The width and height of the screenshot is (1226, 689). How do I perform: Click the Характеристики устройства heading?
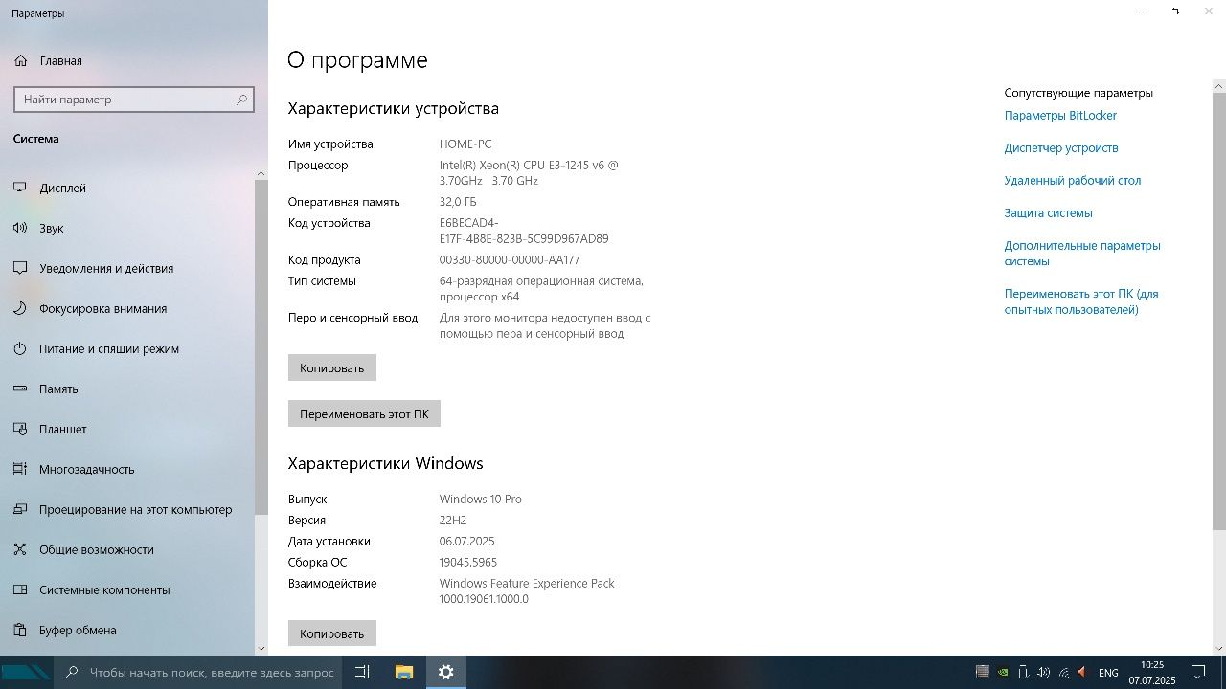(394, 108)
